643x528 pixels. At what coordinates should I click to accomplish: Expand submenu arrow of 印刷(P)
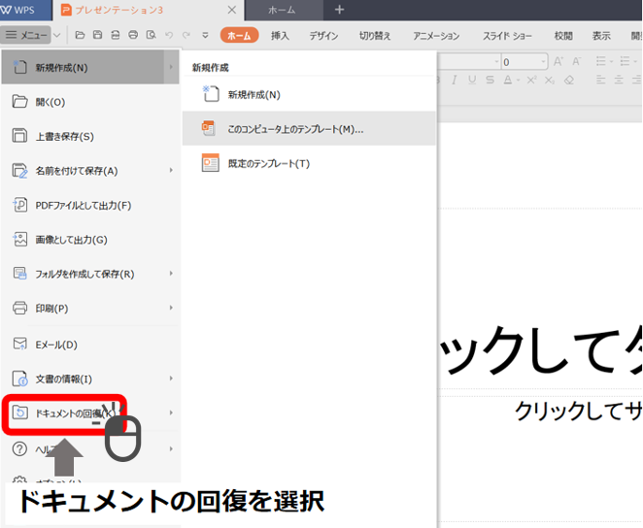point(171,308)
